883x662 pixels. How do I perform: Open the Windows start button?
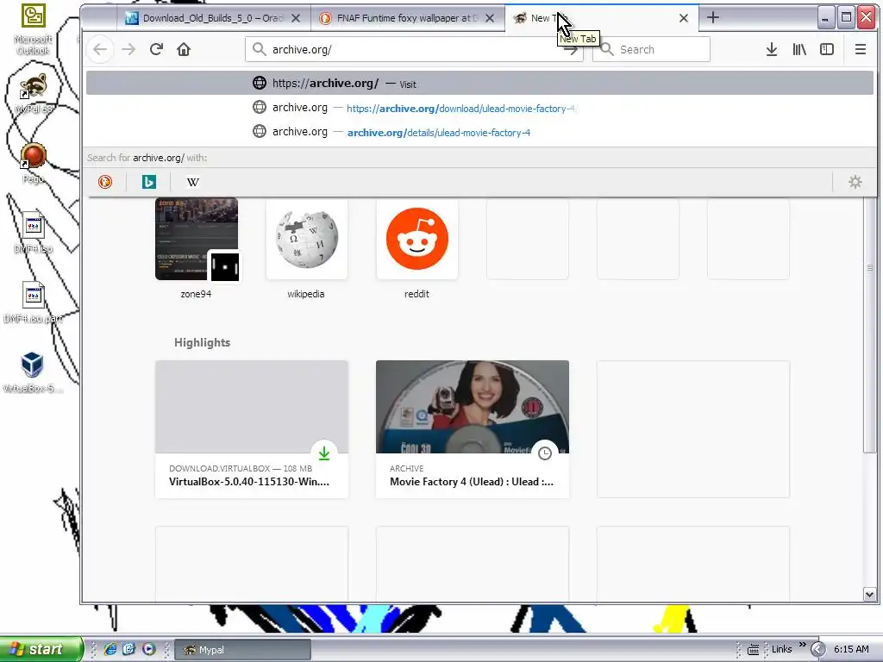[41, 649]
